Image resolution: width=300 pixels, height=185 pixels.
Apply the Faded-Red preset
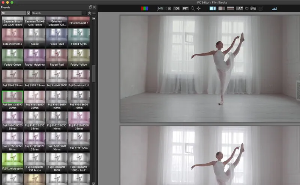click(57, 58)
